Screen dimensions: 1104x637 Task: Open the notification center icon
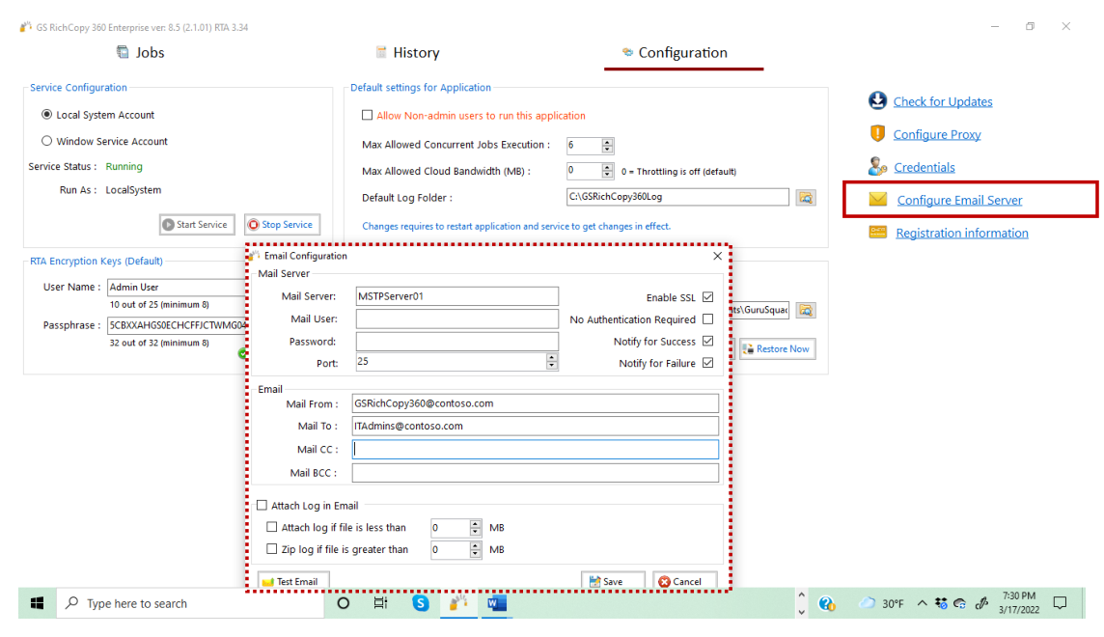1060,603
